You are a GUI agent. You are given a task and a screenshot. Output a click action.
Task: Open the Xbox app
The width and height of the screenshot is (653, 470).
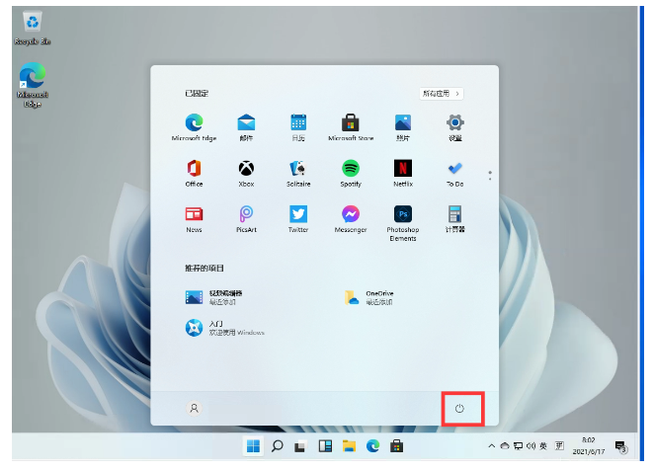click(246, 173)
